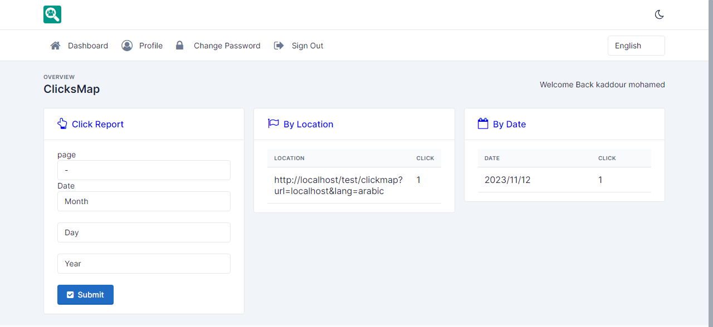Click the Click Report hand pointer icon
This screenshot has width=713, height=327.
(x=62, y=123)
